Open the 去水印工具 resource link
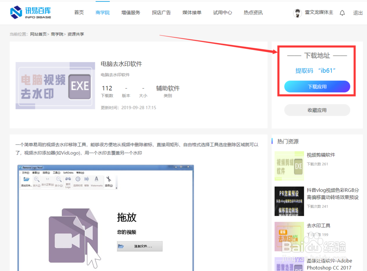The width and height of the screenshot is (367, 271). tap(319, 226)
